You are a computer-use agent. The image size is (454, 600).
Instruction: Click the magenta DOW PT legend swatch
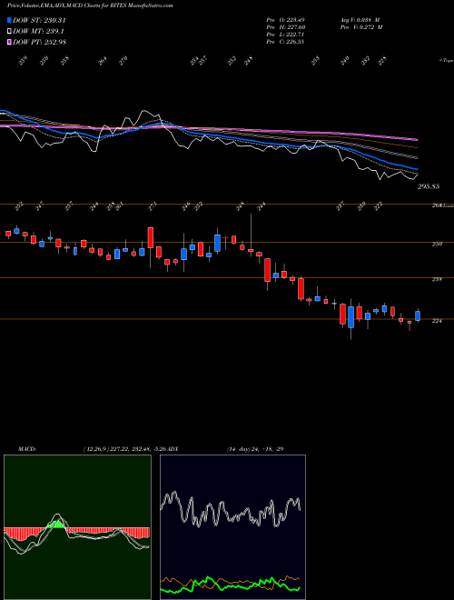point(9,42)
